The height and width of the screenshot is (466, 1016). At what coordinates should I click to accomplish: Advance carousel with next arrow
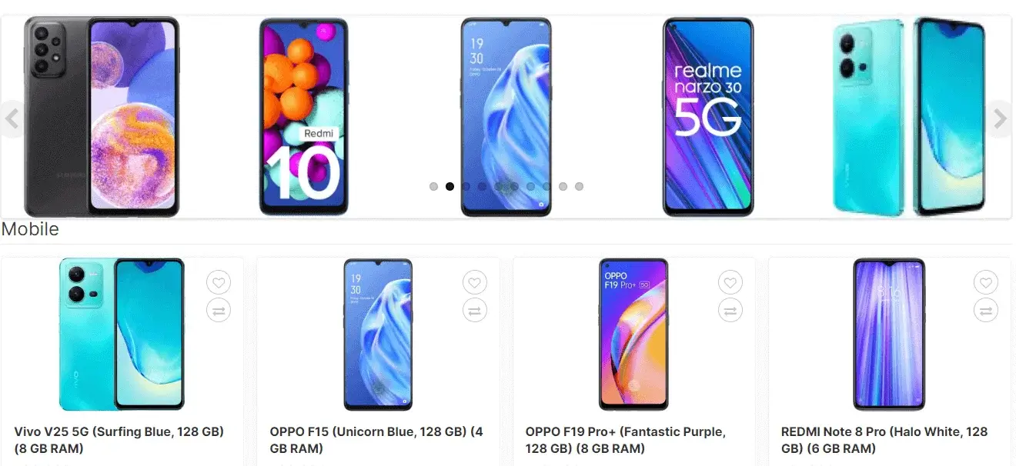click(1000, 118)
